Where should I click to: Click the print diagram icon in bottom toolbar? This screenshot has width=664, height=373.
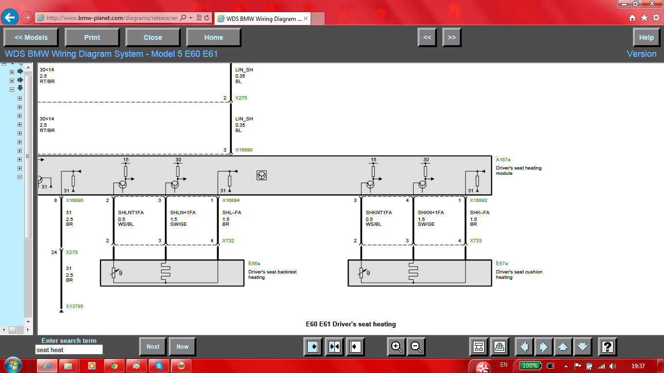(x=500, y=347)
